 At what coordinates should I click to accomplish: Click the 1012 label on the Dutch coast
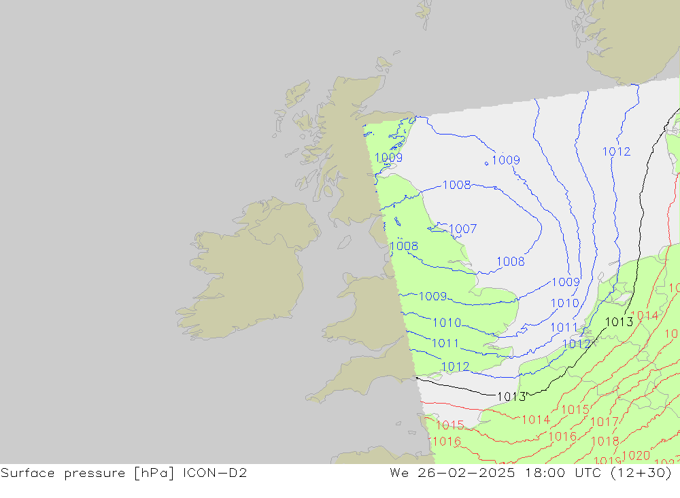(x=576, y=344)
